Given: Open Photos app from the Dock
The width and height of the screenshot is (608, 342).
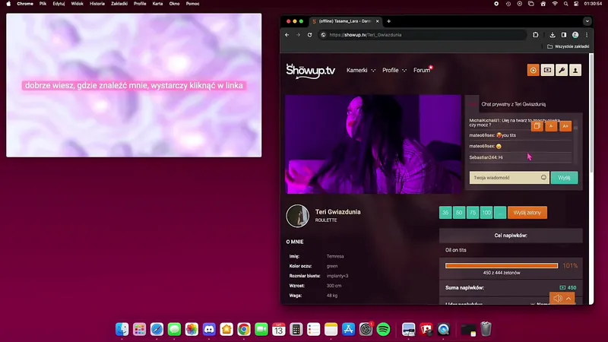Looking at the screenshot, I should [x=192, y=329].
